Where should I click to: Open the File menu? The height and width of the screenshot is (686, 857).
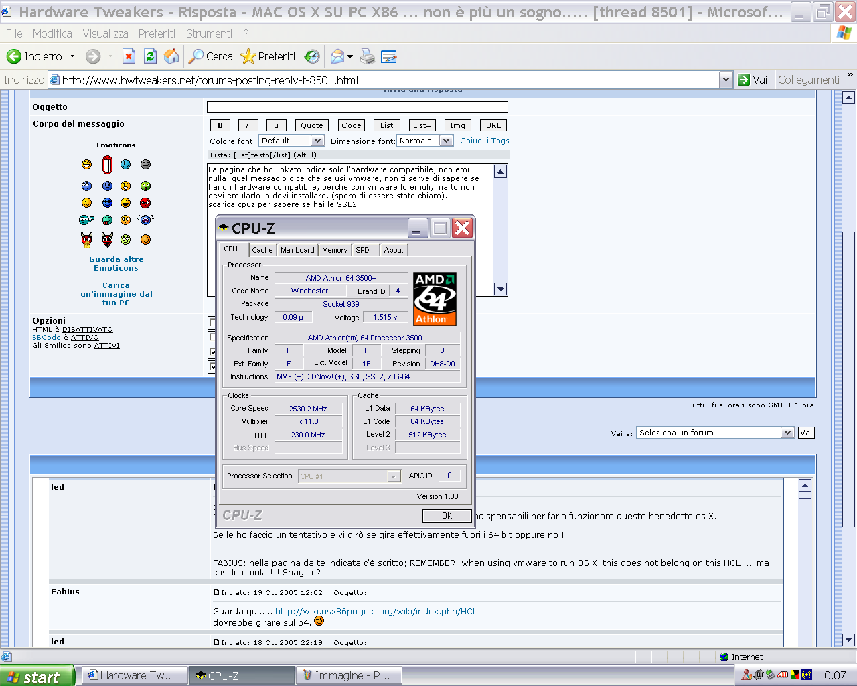click(14, 33)
